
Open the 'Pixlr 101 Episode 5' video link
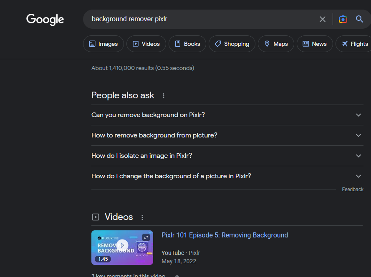click(x=225, y=235)
